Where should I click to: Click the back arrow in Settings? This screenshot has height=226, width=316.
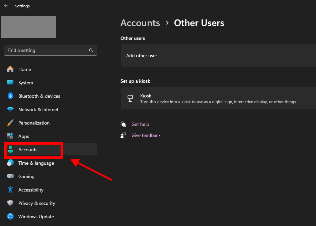point(6,6)
